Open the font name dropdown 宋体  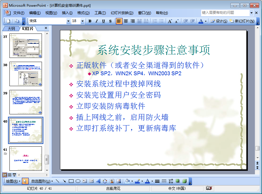click(x=68, y=21)
